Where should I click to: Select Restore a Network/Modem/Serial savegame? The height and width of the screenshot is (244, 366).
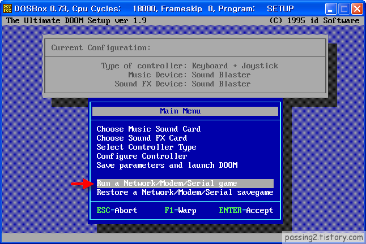coord(185,193)
